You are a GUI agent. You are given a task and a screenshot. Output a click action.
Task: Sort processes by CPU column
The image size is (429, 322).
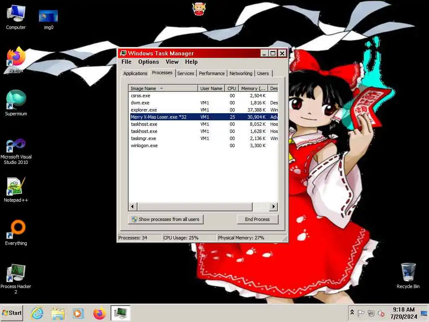point(232,88)
